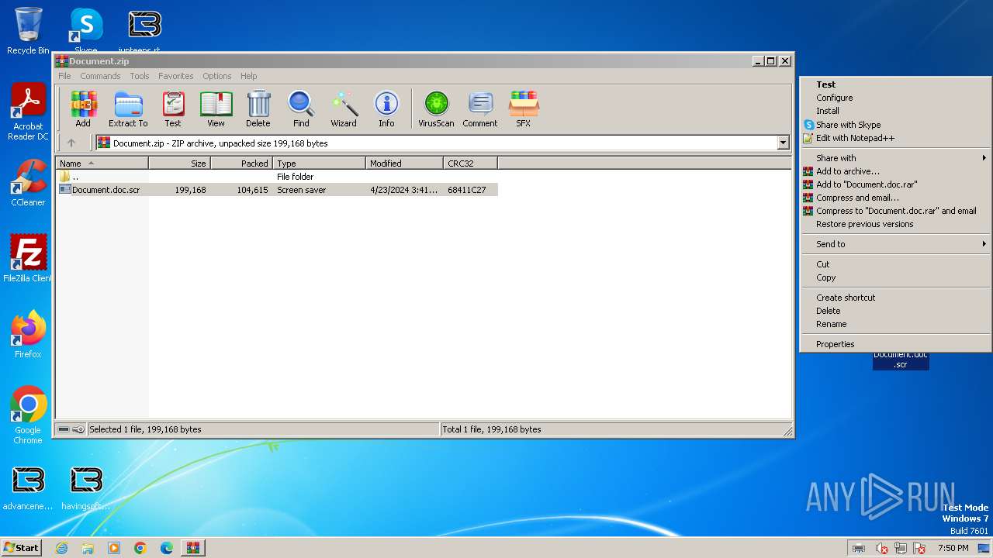Open the Favorites menu

176,76
